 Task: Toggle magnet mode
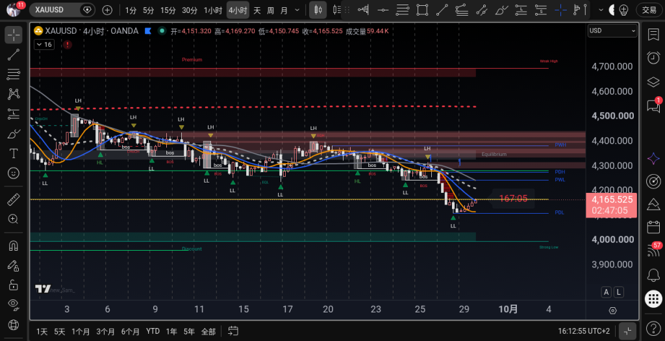point(14,246)
